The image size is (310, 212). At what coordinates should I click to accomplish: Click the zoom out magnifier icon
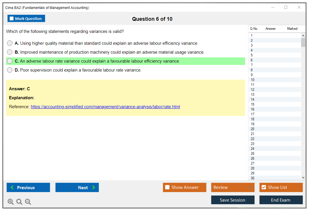click(x=28, y=202)
